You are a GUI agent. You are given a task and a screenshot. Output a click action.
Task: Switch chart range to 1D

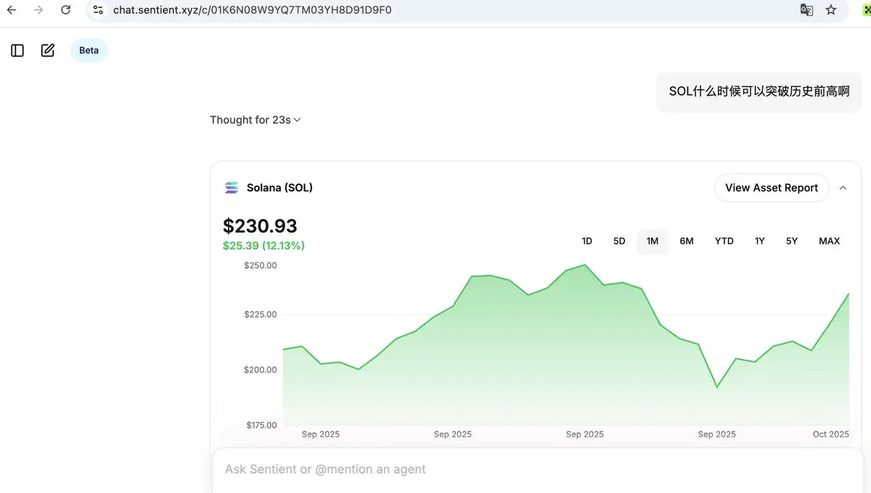coord(587,241)
